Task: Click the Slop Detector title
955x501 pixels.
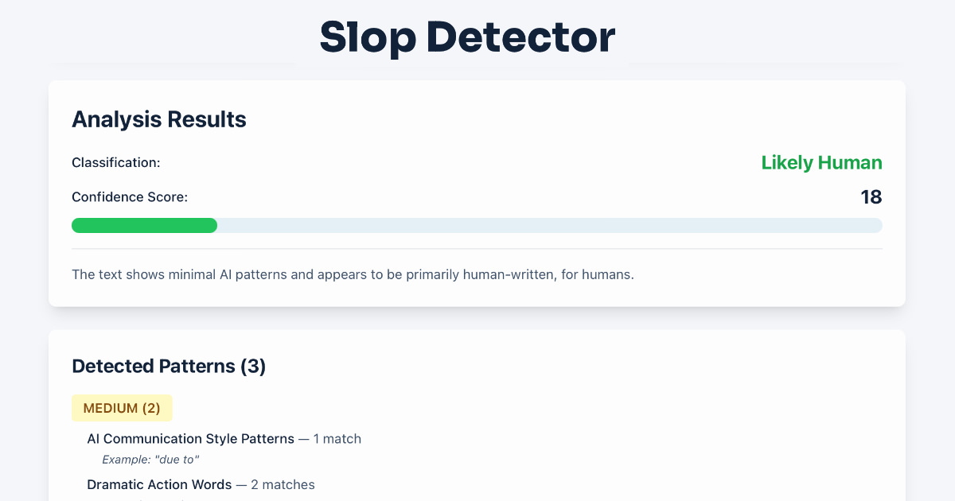Action: click(466, 37)
